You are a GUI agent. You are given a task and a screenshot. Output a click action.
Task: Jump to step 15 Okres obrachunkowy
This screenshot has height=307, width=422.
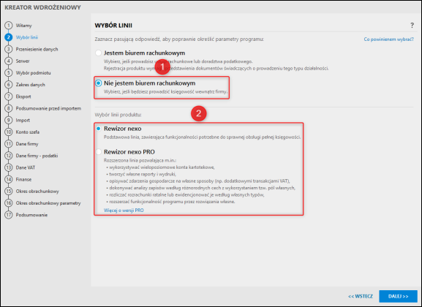pyautogui.click(x=32, y=192)
